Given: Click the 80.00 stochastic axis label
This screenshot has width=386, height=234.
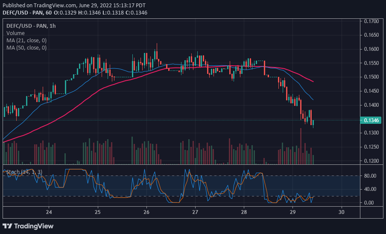Looking at the screenshot, I should pos(370,175).
